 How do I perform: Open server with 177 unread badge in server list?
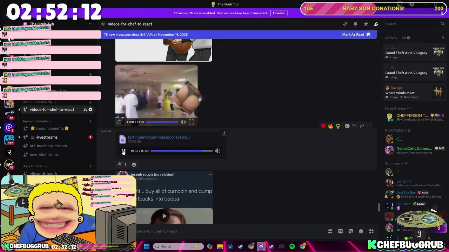(9, 140)
